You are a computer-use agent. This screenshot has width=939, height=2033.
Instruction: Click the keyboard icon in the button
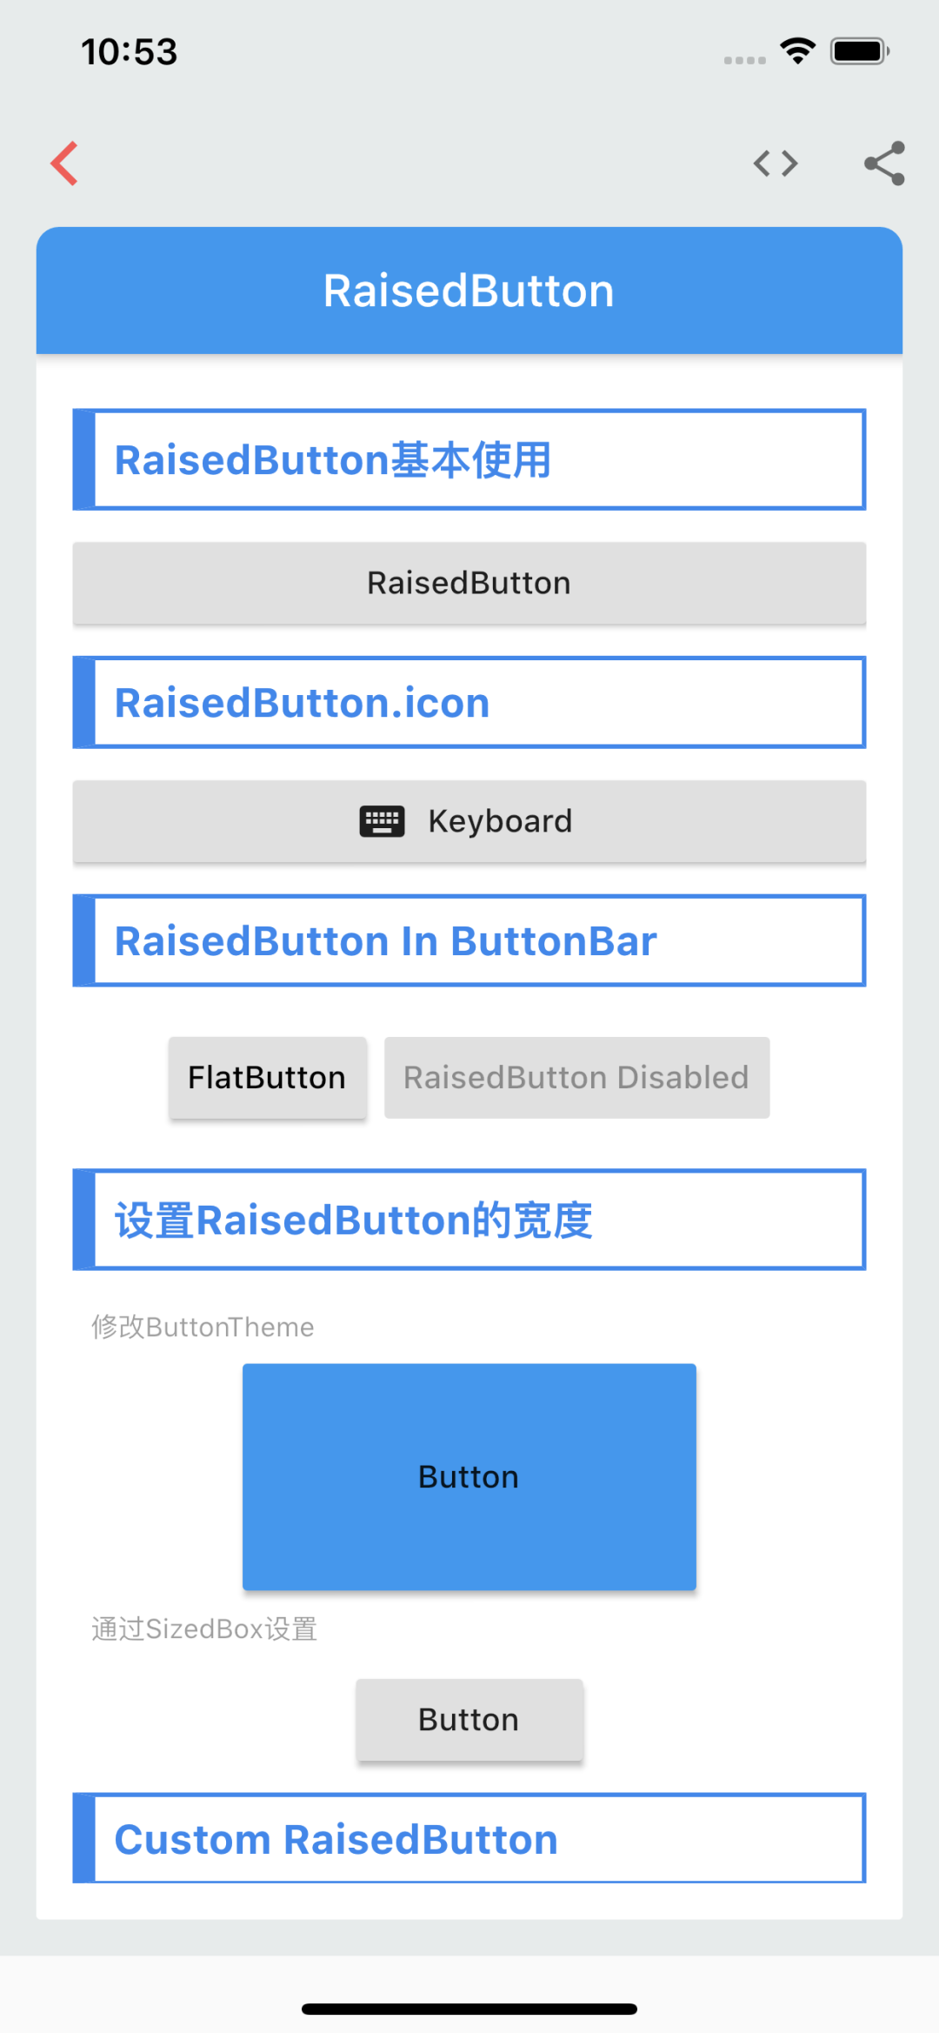click(x=382, y=821)
